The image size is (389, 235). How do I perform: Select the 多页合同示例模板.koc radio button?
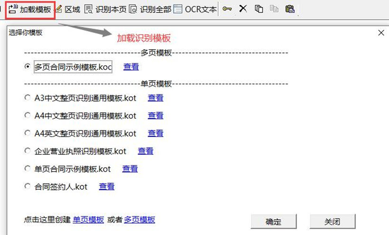coord(28,66)
